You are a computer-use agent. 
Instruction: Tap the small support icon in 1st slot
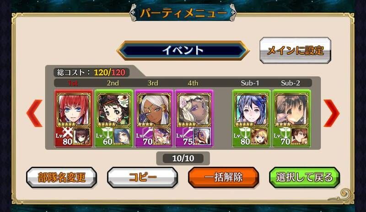pyautogui.click(x=82, y=137)
